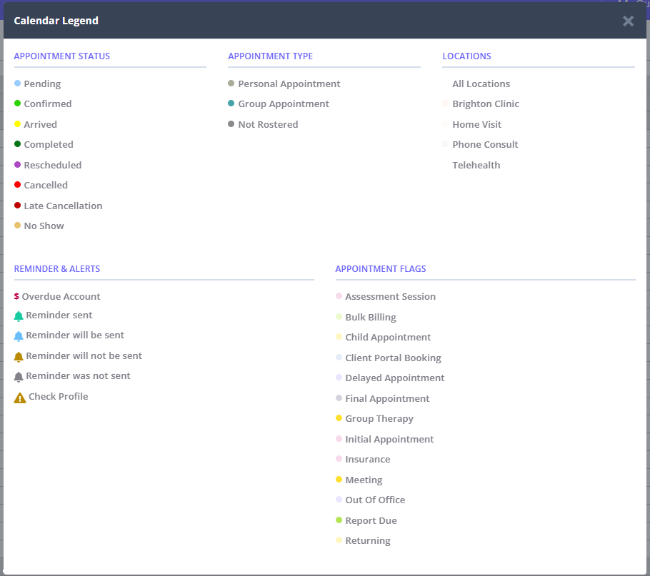Select the Reminder sent bell icon

click(18, 315)
